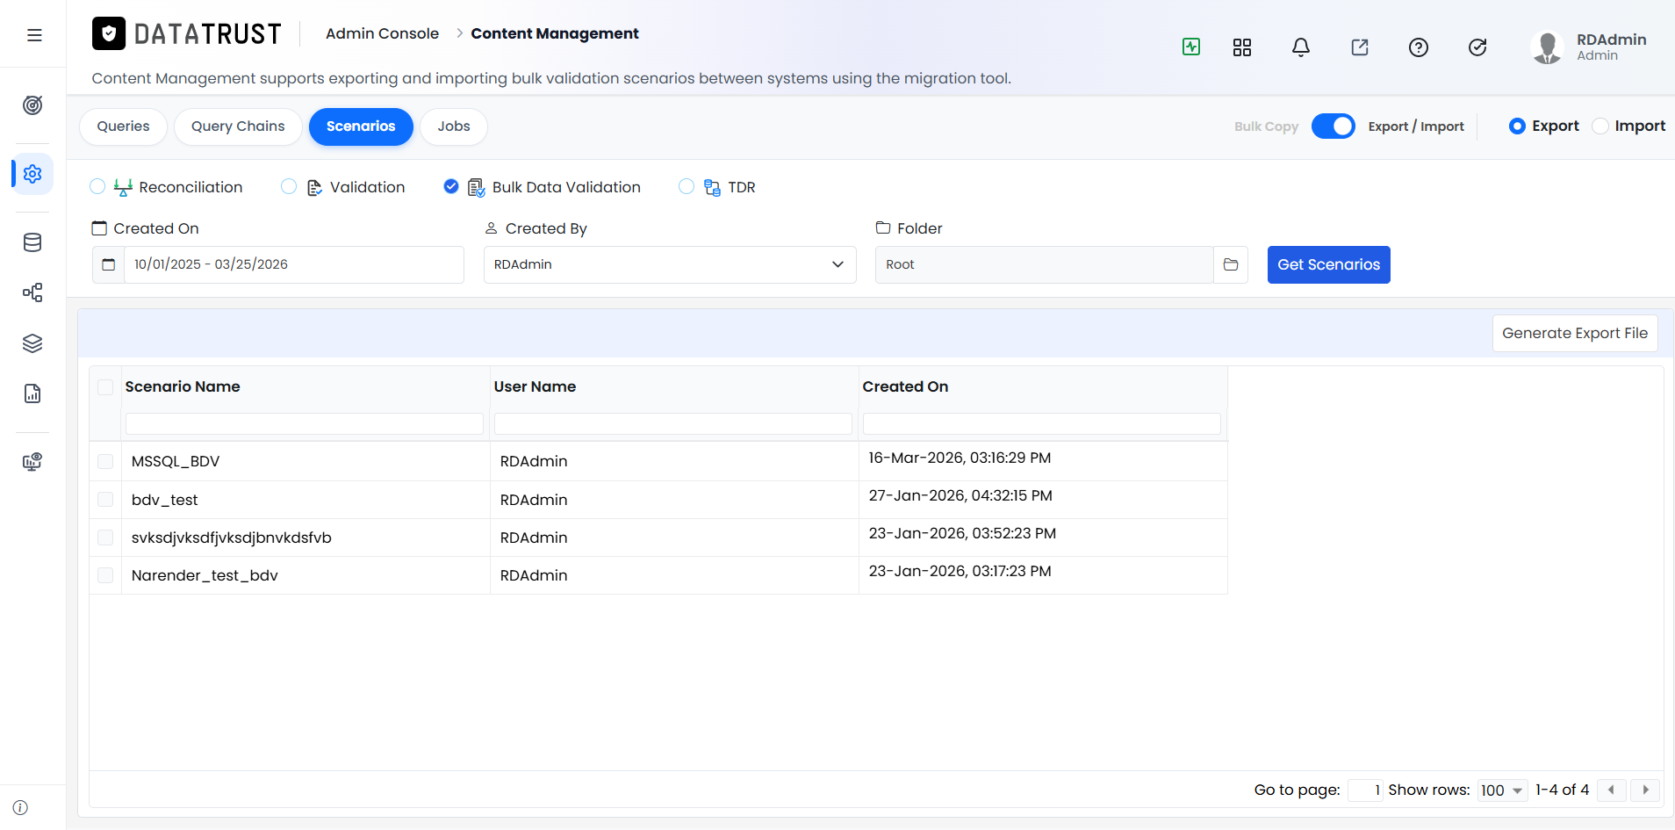1675x830 pixels.
Task: Click Generate Export File button
Action: pyautogui.click(x=1575, y=333)
